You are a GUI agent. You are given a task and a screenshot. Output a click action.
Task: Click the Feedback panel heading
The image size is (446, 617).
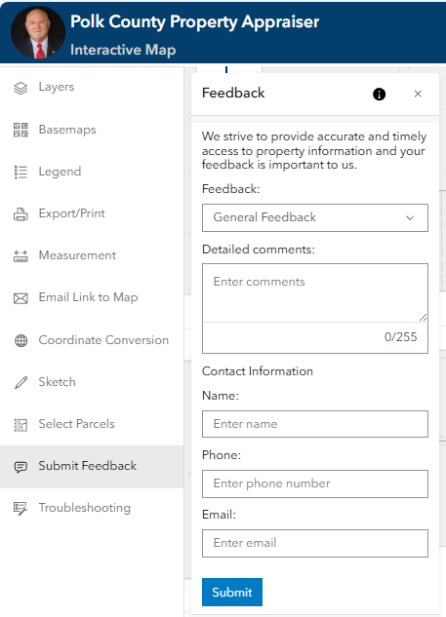coord(233,94)
